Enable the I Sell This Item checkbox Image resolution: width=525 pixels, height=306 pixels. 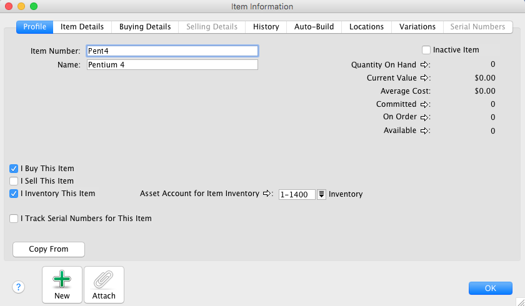14,181
